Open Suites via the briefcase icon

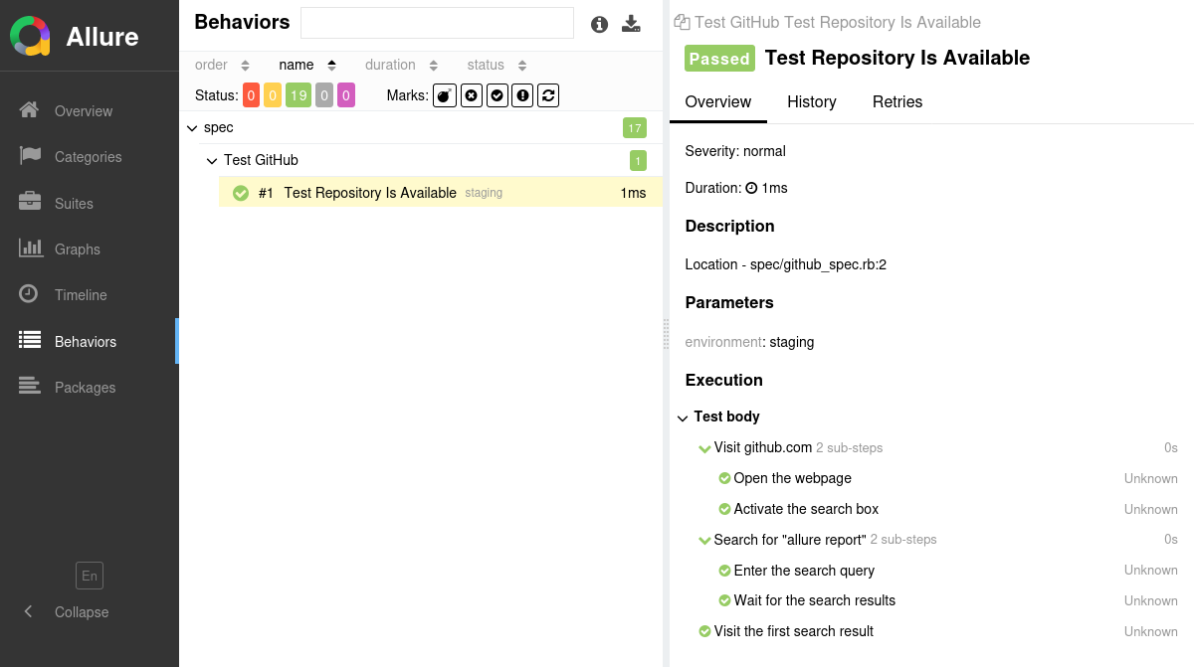pos(30,202)
